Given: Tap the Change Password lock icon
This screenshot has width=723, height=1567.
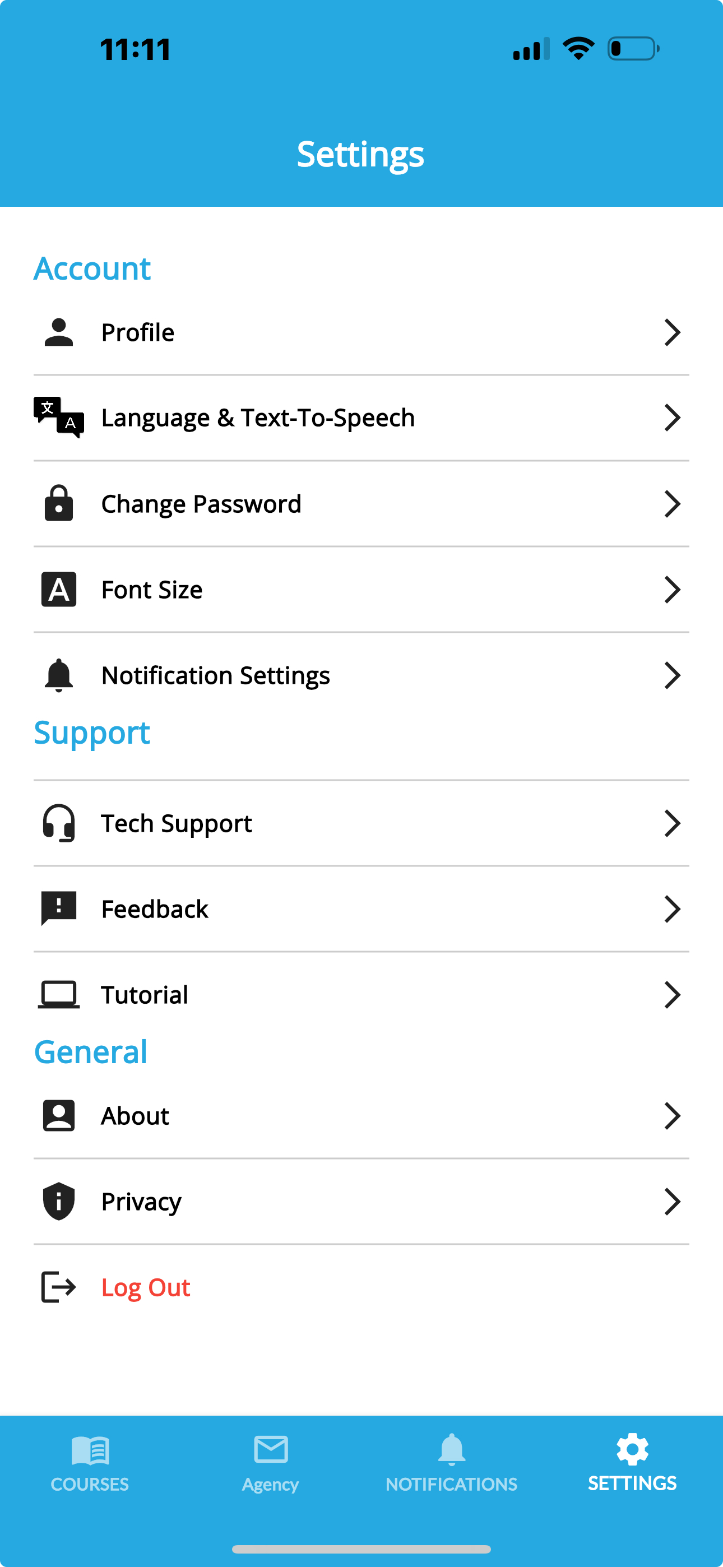Looking at the screenshot, I should pyautogui.click(x=58, y=503).
